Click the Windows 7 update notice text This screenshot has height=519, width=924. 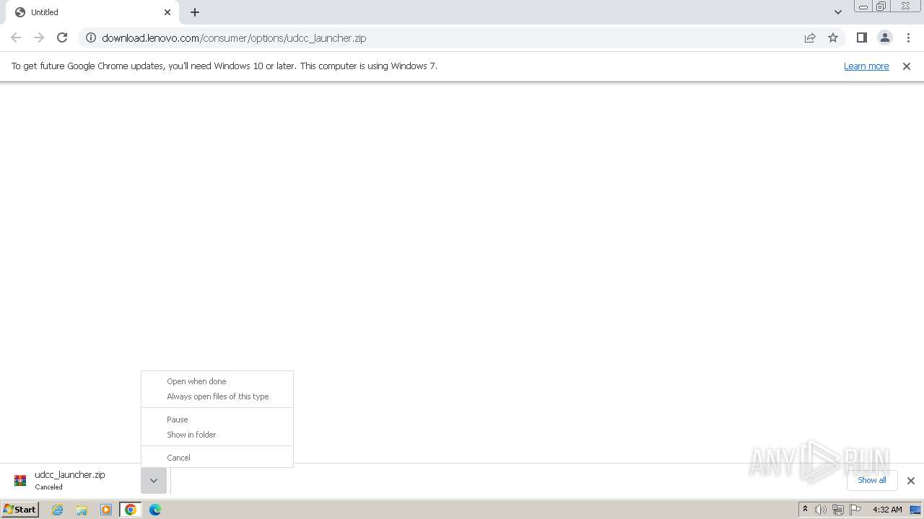[x=225, y=66]
